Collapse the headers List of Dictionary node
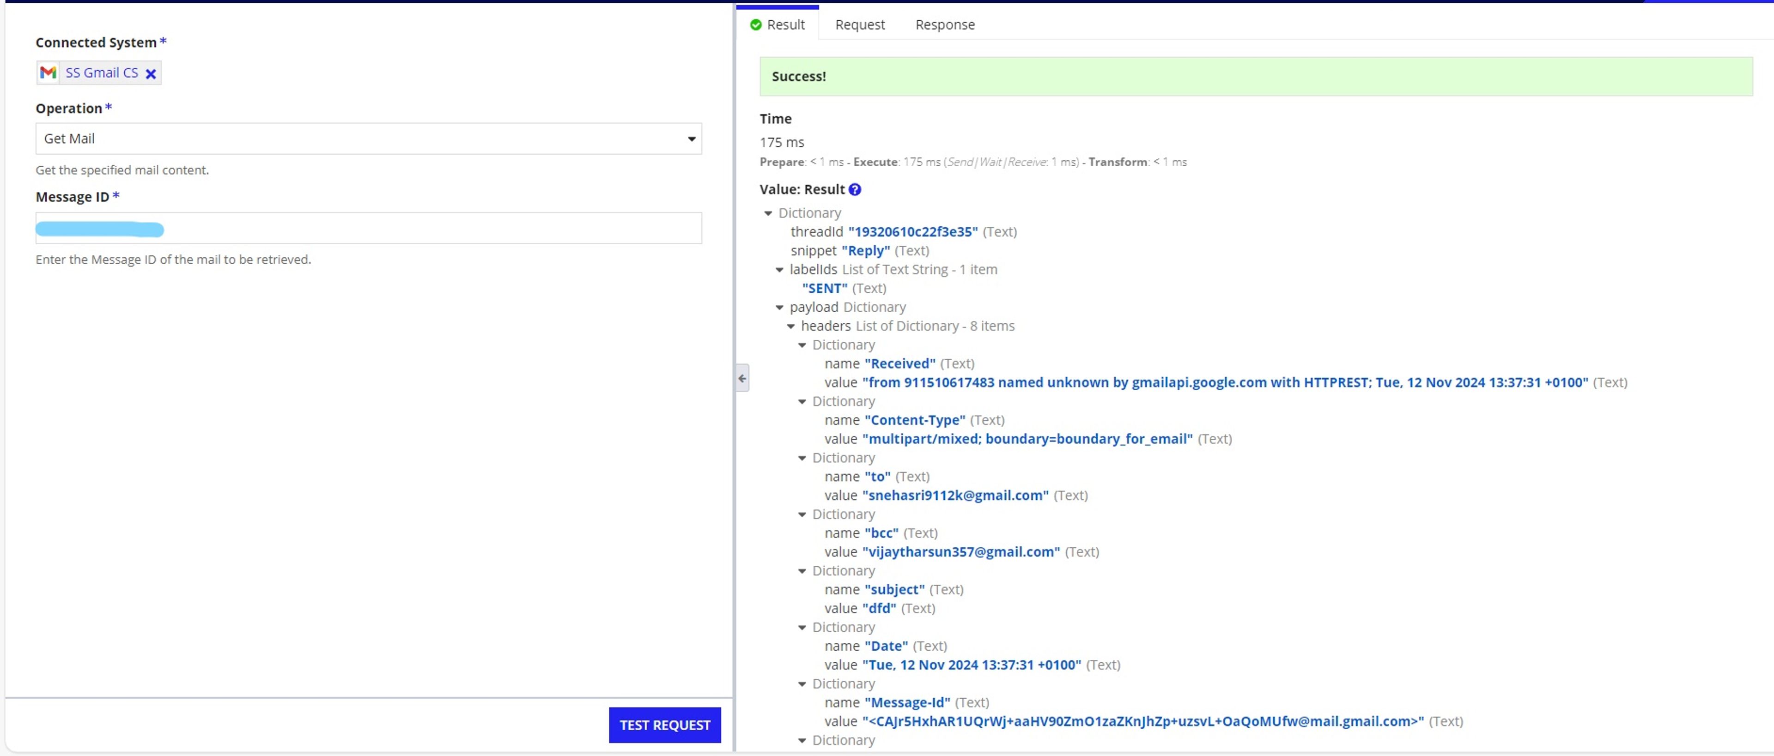 click(790, 327)
